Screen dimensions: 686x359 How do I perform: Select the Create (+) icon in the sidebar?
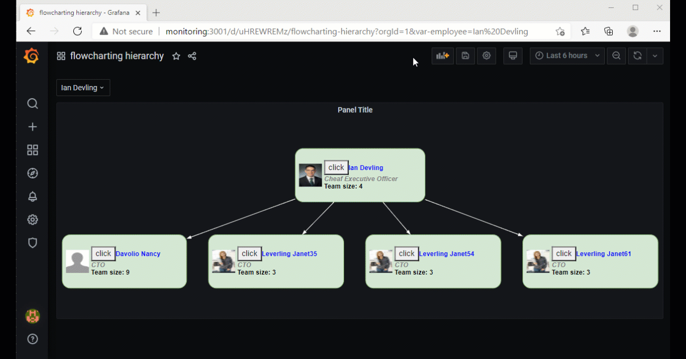pyautogui.click(x=32, y=126)
